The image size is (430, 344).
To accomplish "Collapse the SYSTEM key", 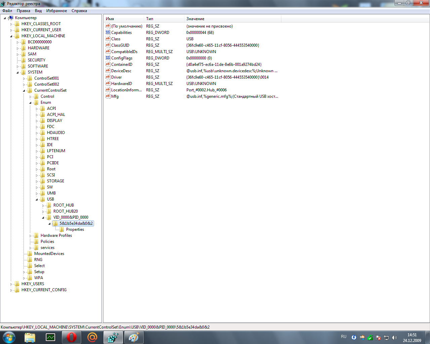I will pyautogui.click(x=17, y=73).
